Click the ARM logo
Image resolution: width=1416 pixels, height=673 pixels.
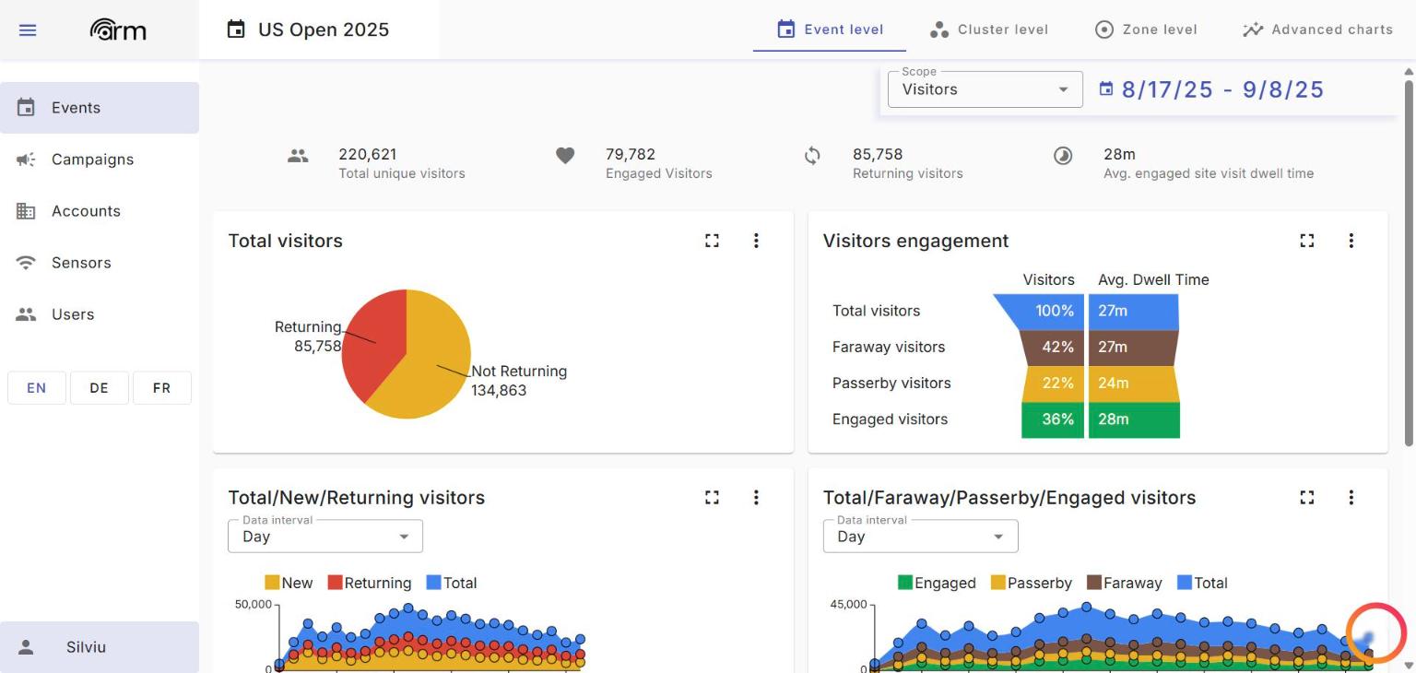coord(118,30)
